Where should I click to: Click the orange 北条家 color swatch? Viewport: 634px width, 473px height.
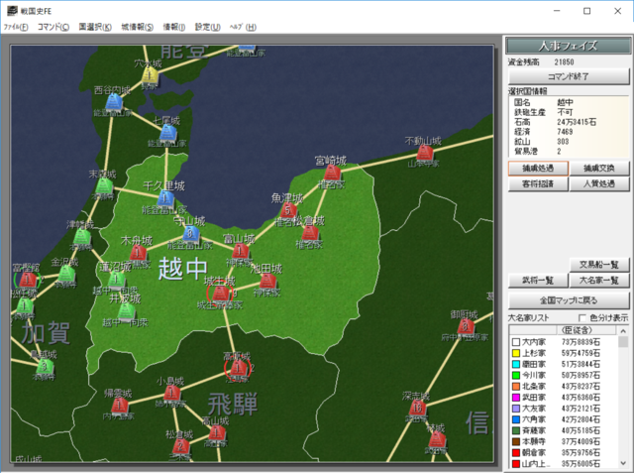point(516,387)
